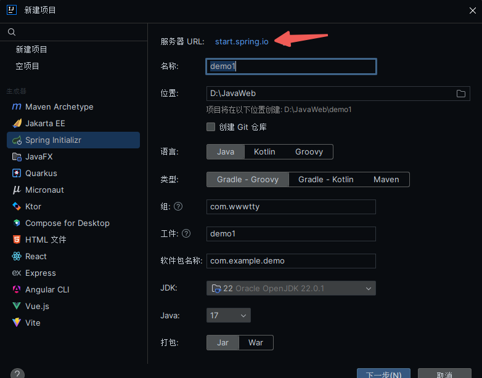Click the Micronaut mu icon
Screen dimensions: 482x378
coord(17,190)
